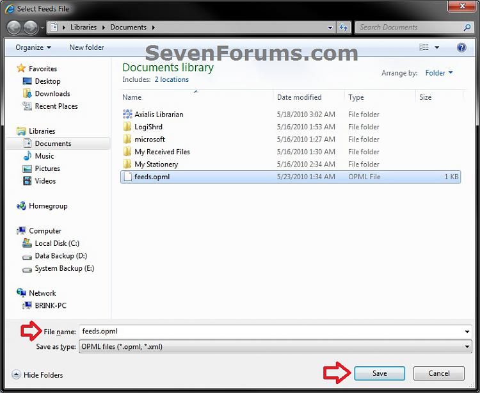Click the Back navigation arrow
480x393 pixels.
click(x=14, y=28)
